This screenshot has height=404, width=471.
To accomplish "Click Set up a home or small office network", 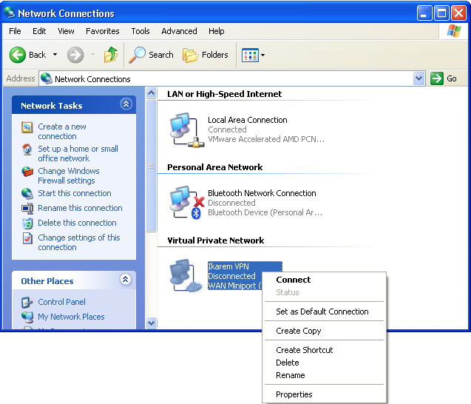I will pyautogui.click(x=78, y=154).
